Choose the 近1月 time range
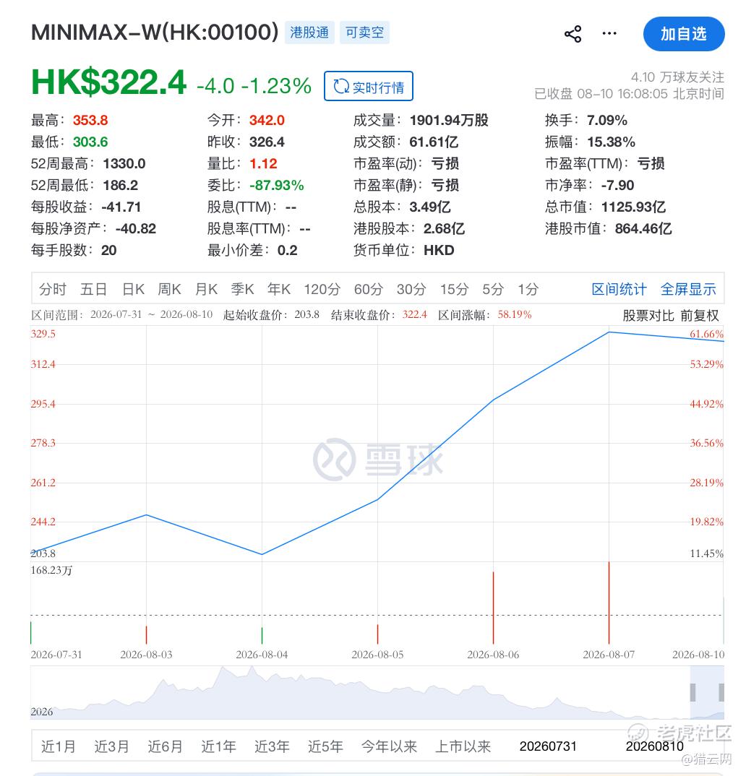This screenshot has width=746, height=776. (x=58, y=746)
